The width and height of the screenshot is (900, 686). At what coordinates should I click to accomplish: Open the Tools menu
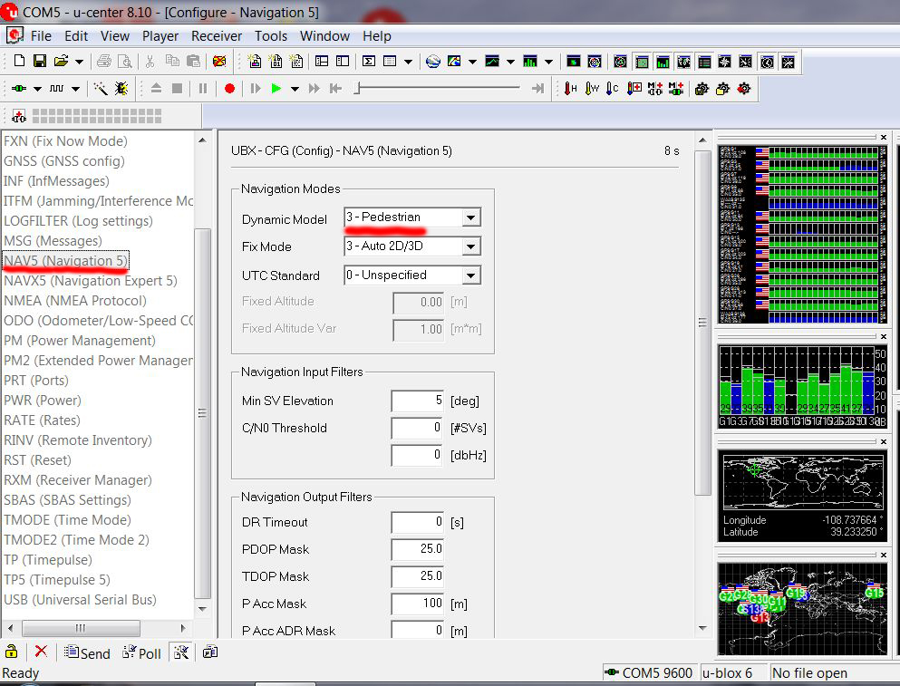pos(270,36)
